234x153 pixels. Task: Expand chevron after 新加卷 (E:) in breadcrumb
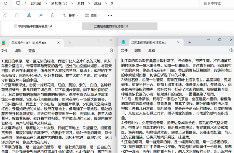pyautogui.click(x=72, y=3)
